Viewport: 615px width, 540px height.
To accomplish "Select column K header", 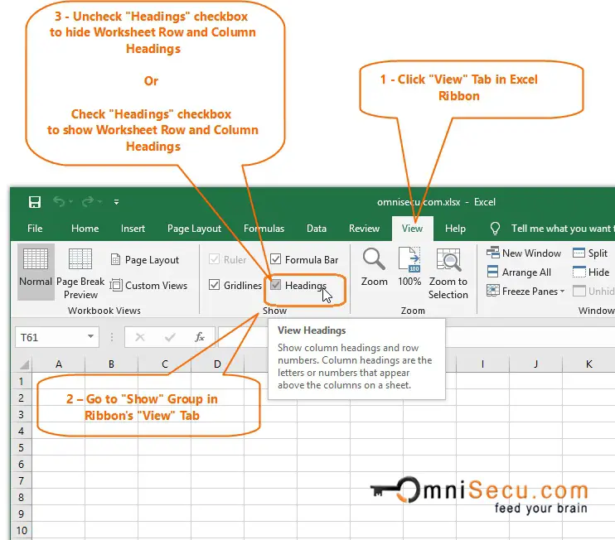I will click(x=588, y=364).
